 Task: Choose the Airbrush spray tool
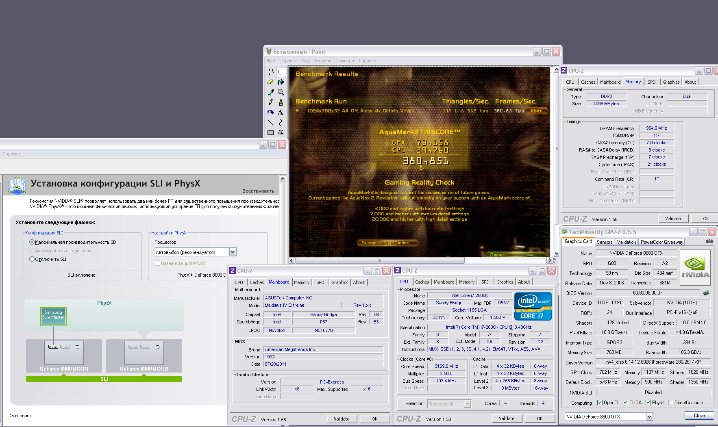click(x=271, y=113)
